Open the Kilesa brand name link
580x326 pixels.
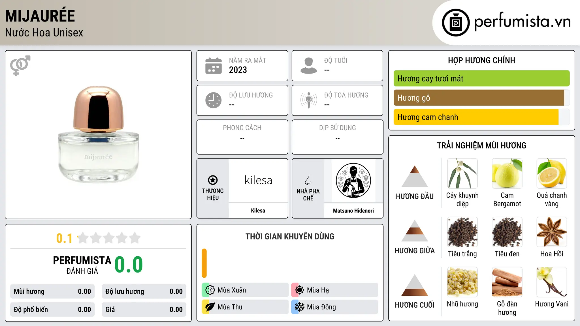click(258, 211)
